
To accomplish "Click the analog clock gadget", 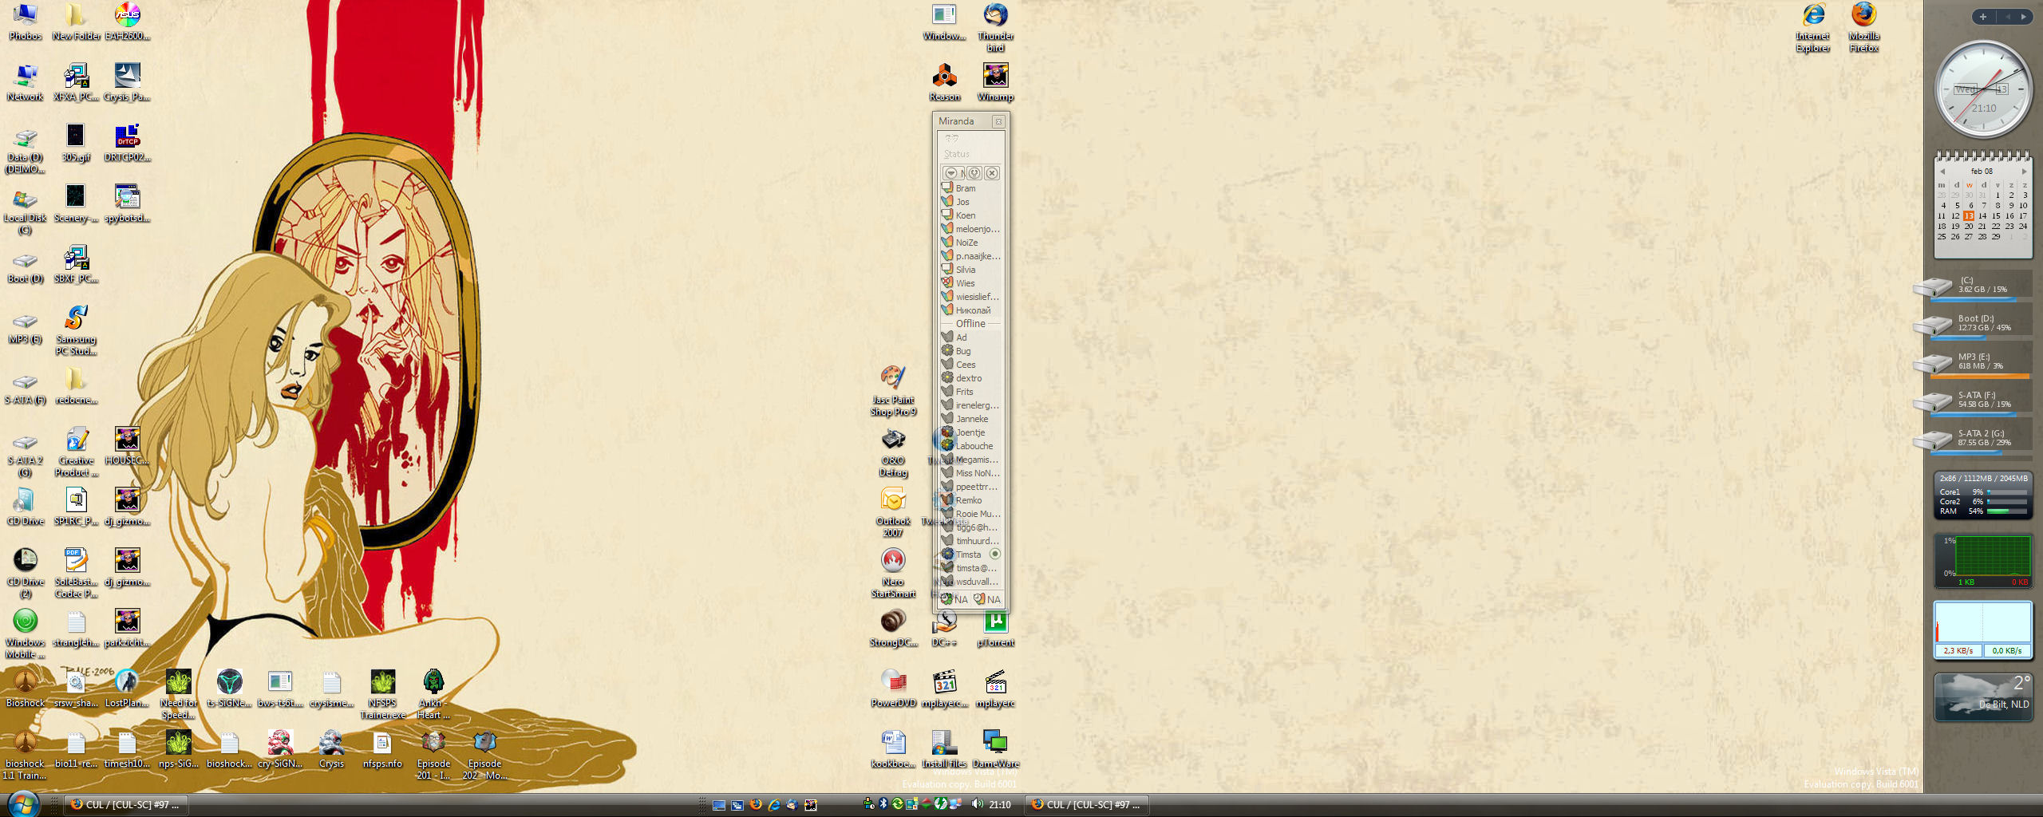I will click(1983, 89).
